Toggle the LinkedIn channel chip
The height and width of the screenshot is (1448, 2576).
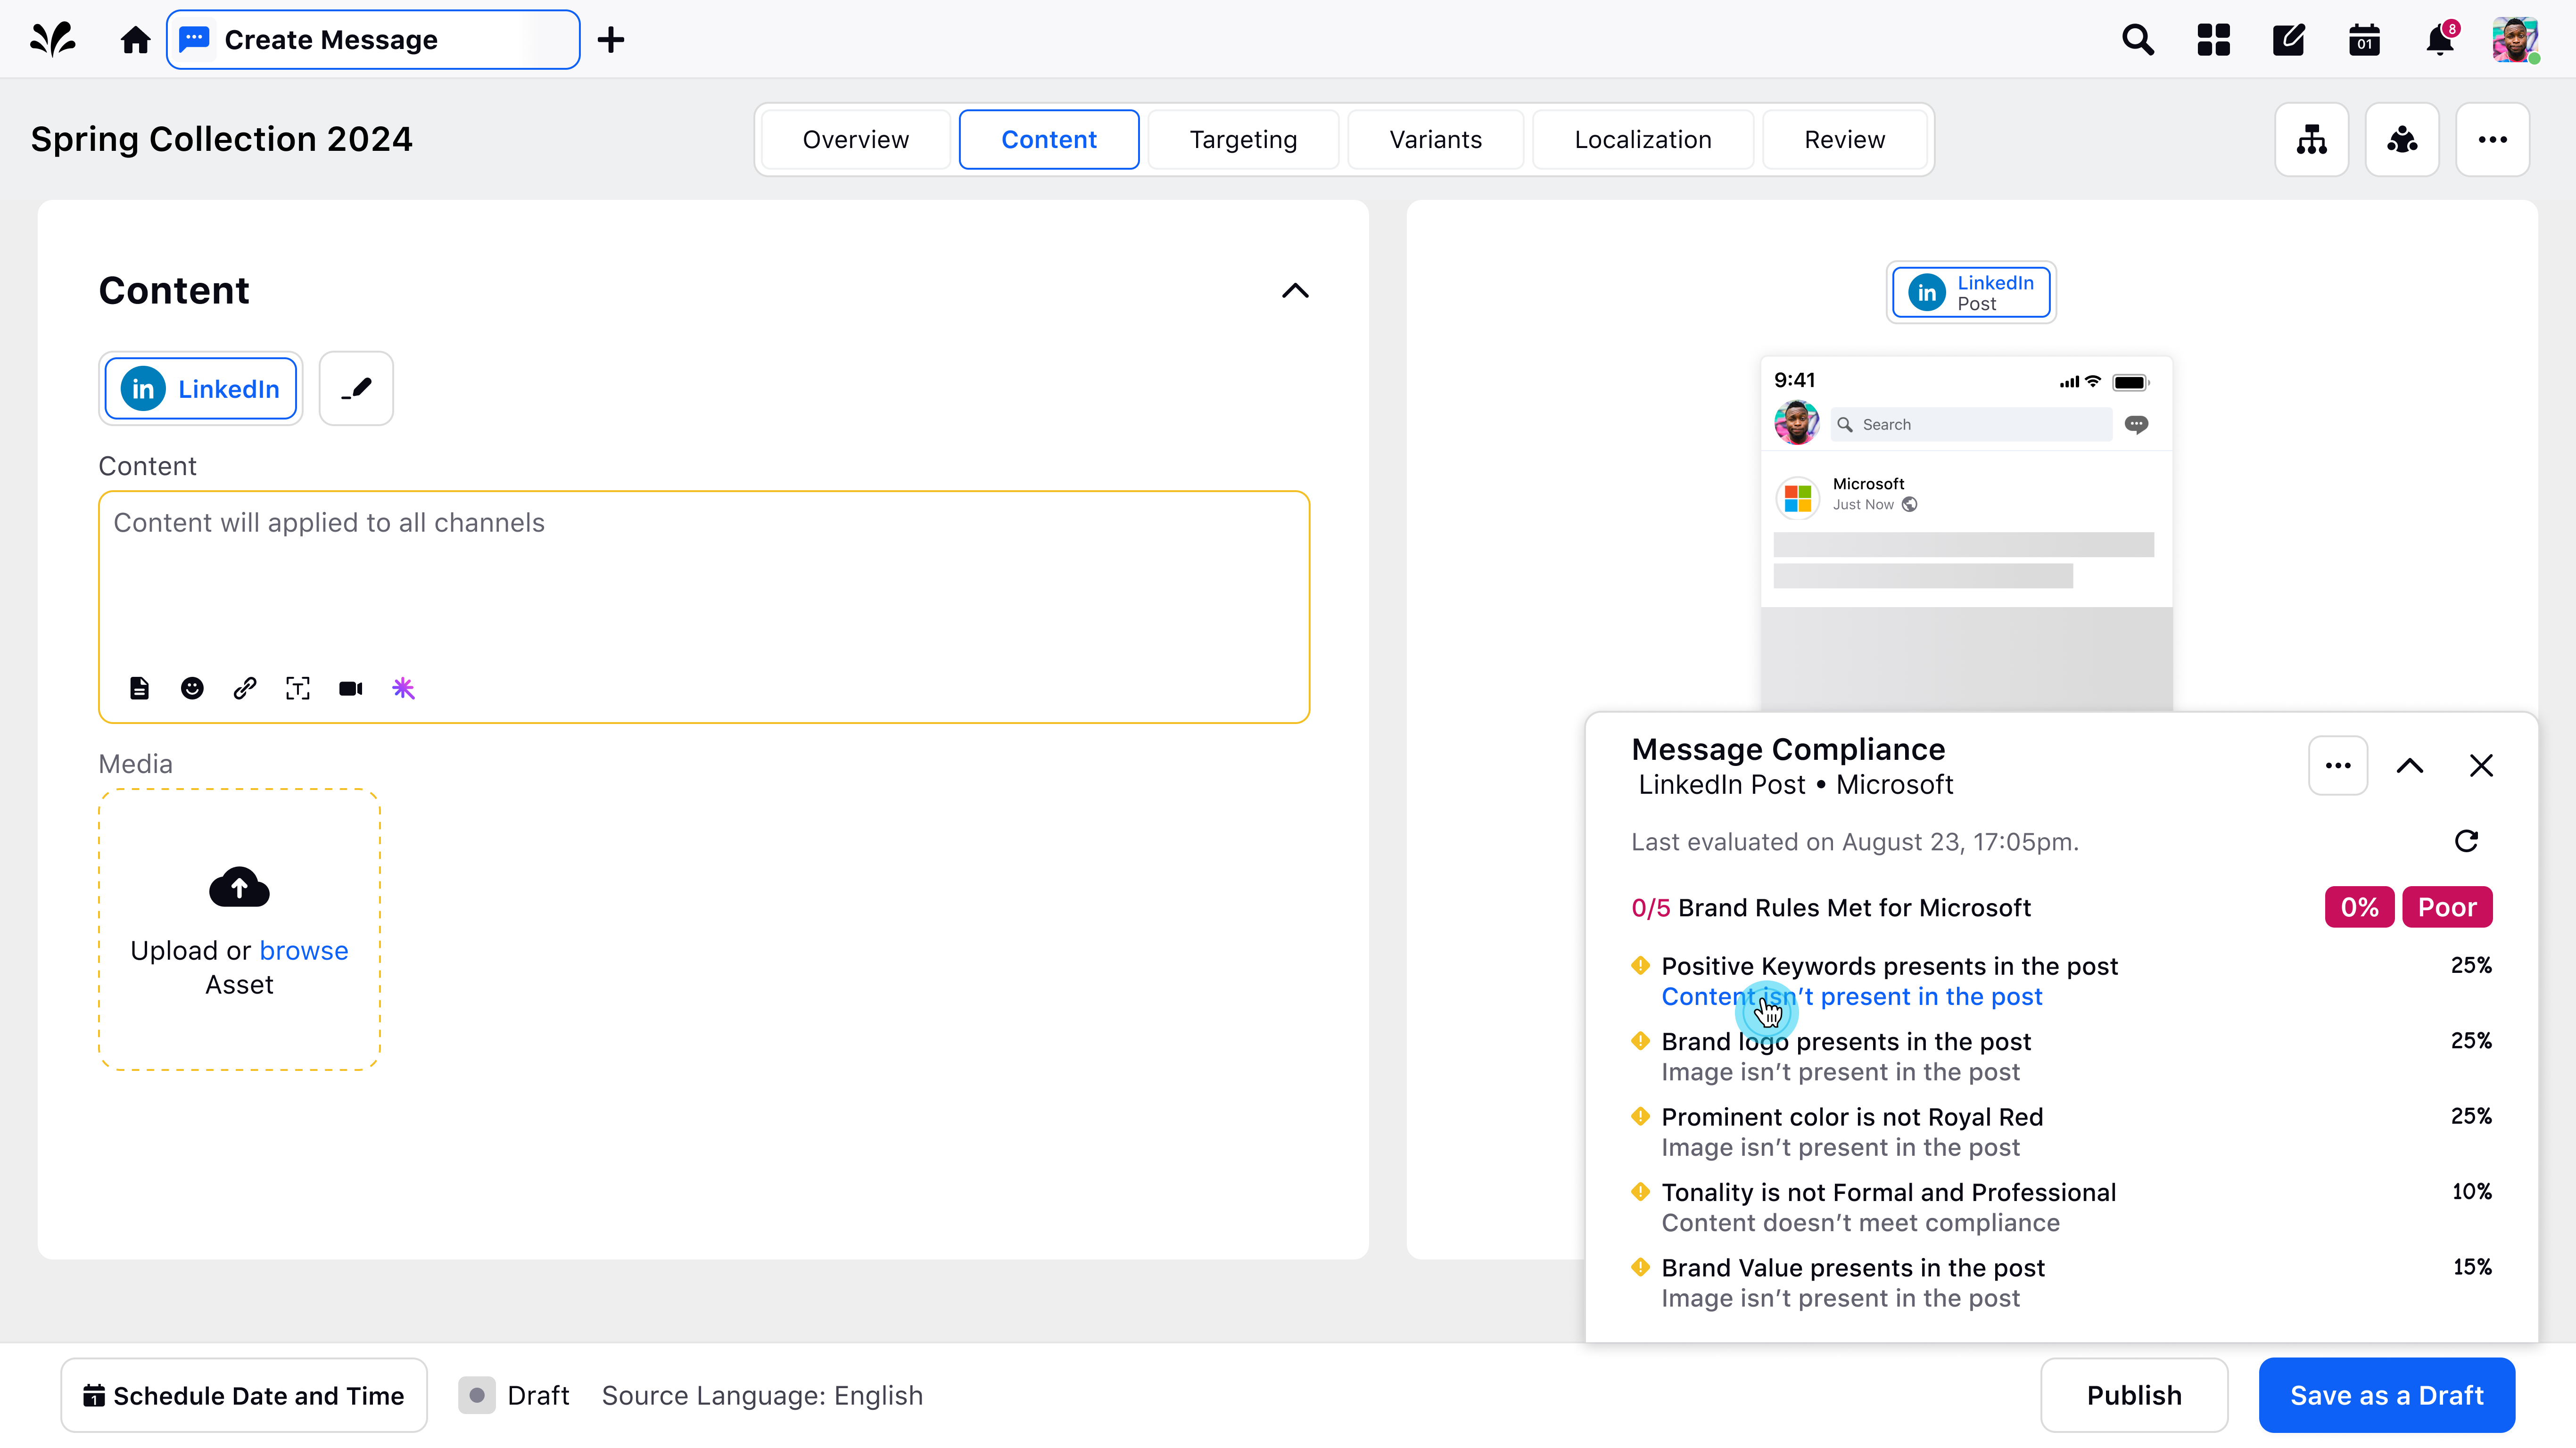pyautogui.click(x=201, y=388)
